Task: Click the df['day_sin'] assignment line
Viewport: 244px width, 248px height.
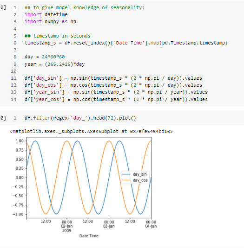Action: pos(113,78)
